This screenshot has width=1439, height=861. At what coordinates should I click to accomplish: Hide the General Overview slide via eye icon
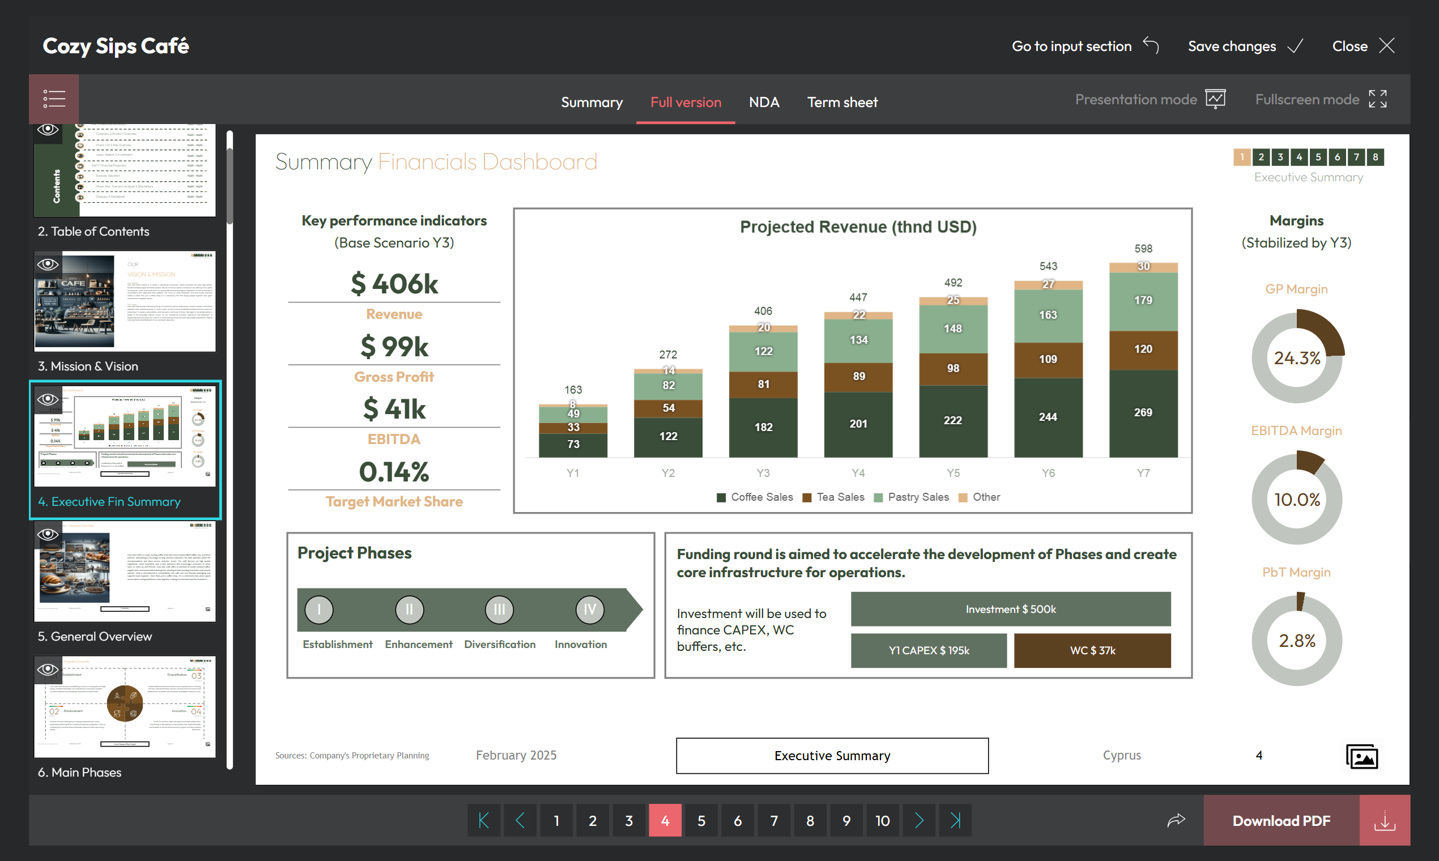[x=48, y=534]
